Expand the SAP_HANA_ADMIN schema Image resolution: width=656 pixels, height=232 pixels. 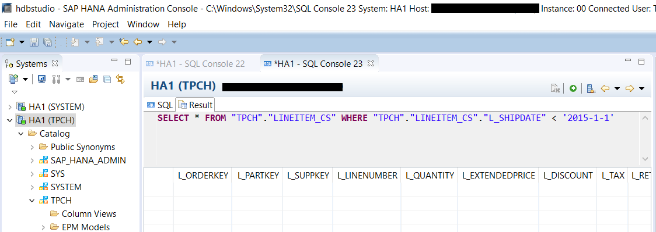click(32, 160)
